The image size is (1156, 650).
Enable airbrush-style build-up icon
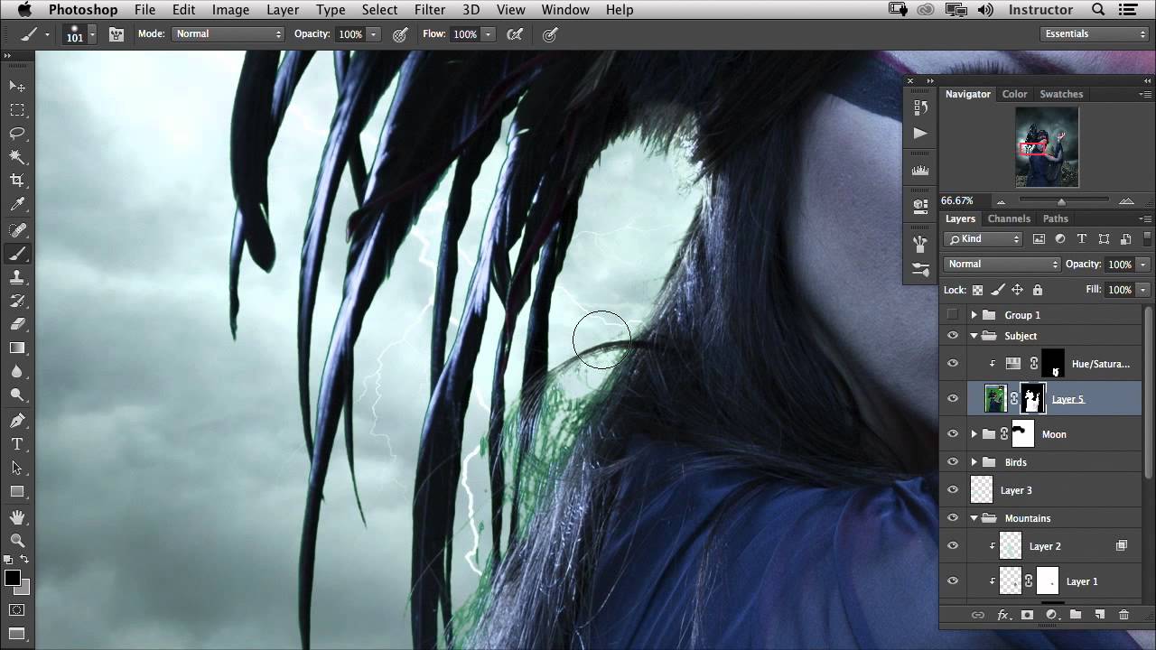coord(516,34)
